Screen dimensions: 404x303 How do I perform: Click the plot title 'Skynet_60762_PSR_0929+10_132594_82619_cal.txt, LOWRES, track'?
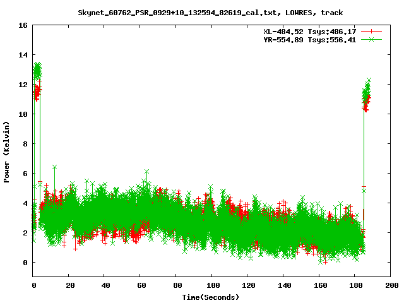click(210, 13)
